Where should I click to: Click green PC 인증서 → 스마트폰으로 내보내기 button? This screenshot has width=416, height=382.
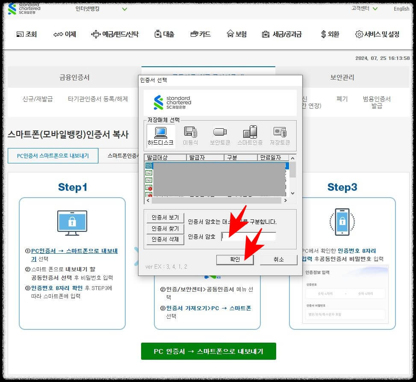coord(209,352)
